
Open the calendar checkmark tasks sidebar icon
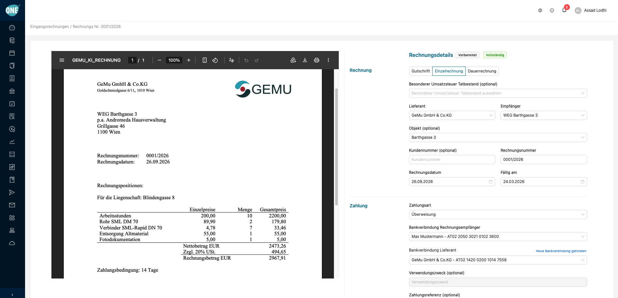(x=12, y=104)
